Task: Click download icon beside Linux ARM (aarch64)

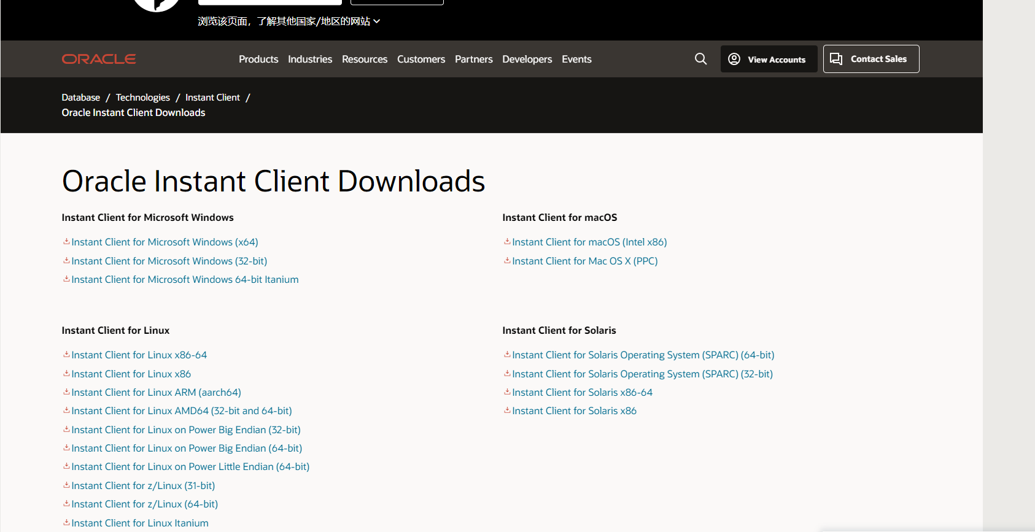Action: point(66,392)
